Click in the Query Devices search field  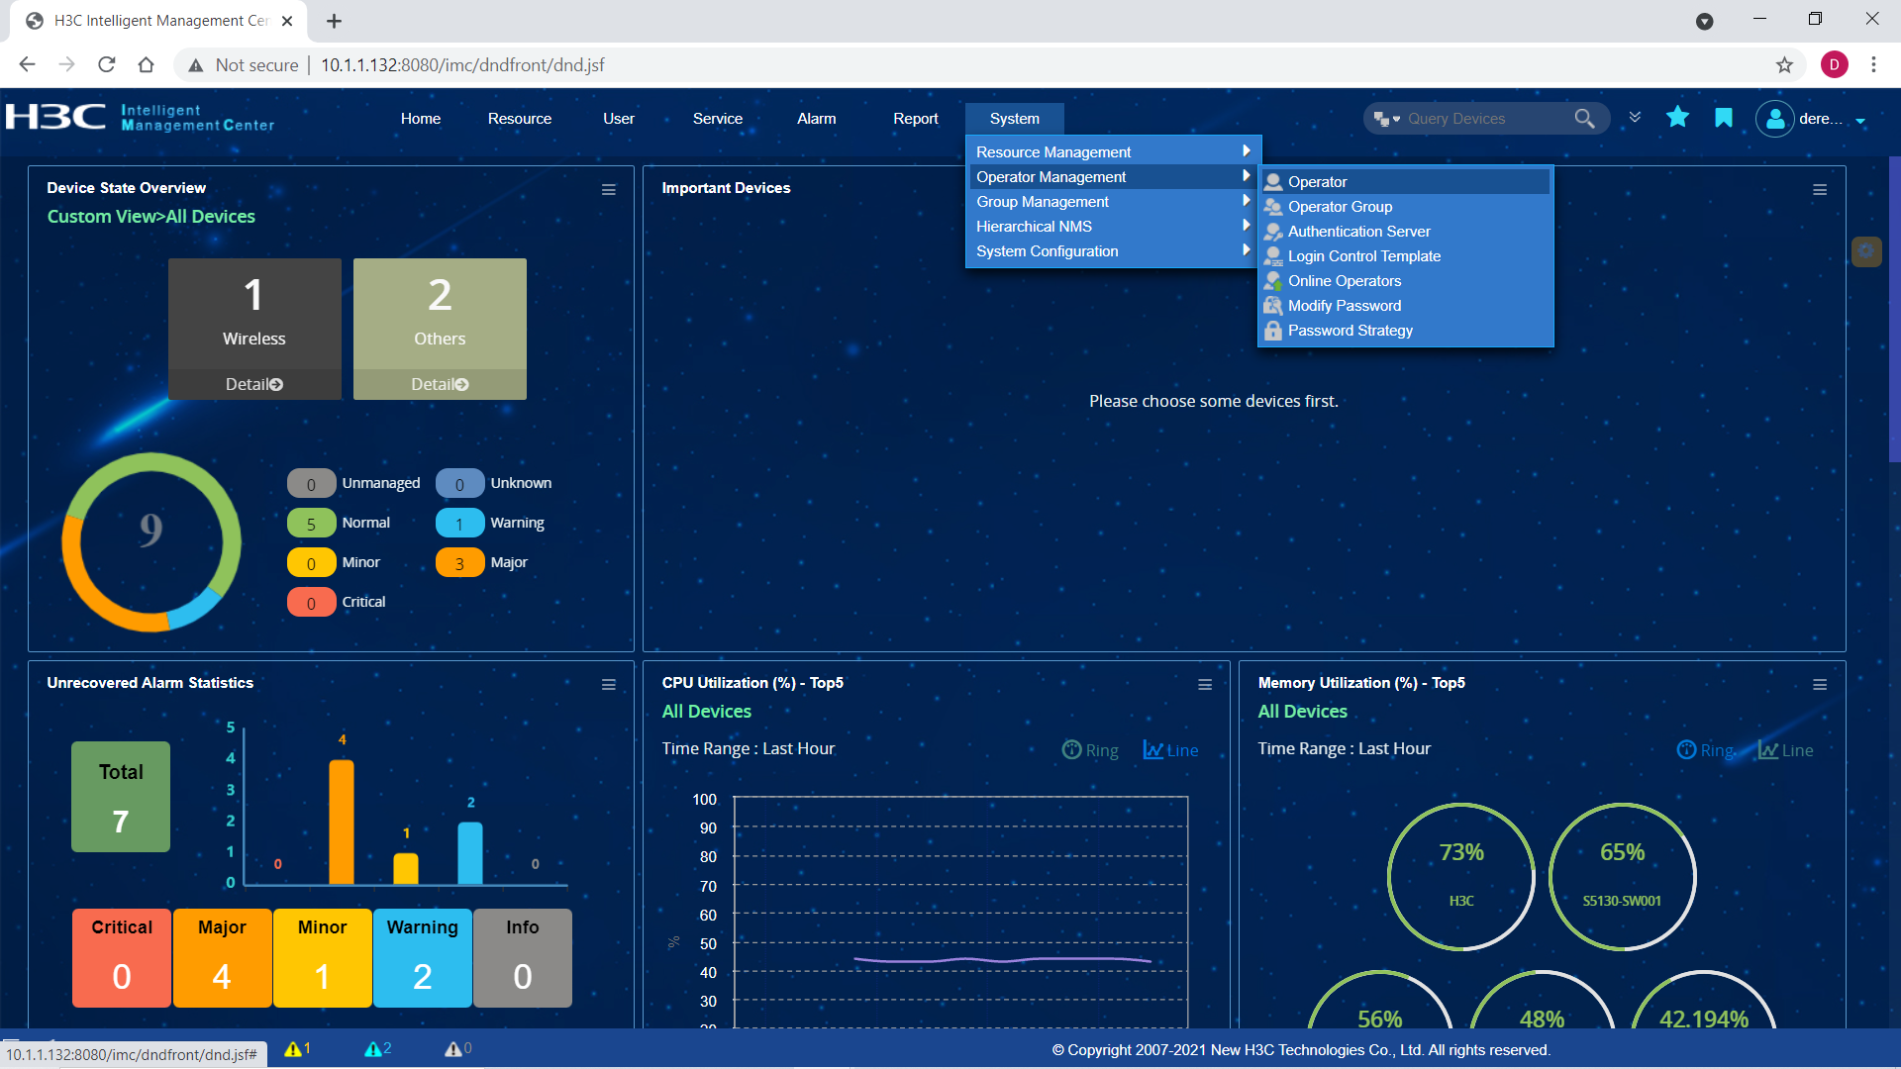point(1485,119)
